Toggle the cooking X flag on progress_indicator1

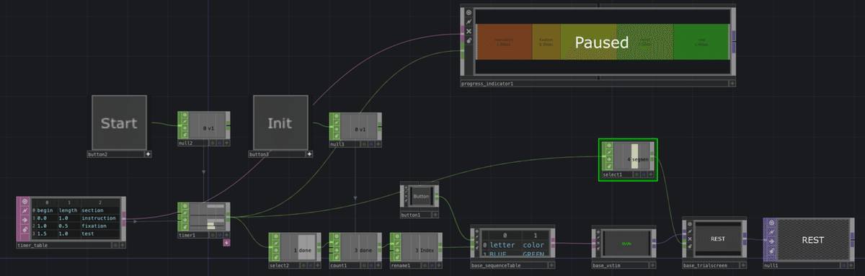pos(469,31)
